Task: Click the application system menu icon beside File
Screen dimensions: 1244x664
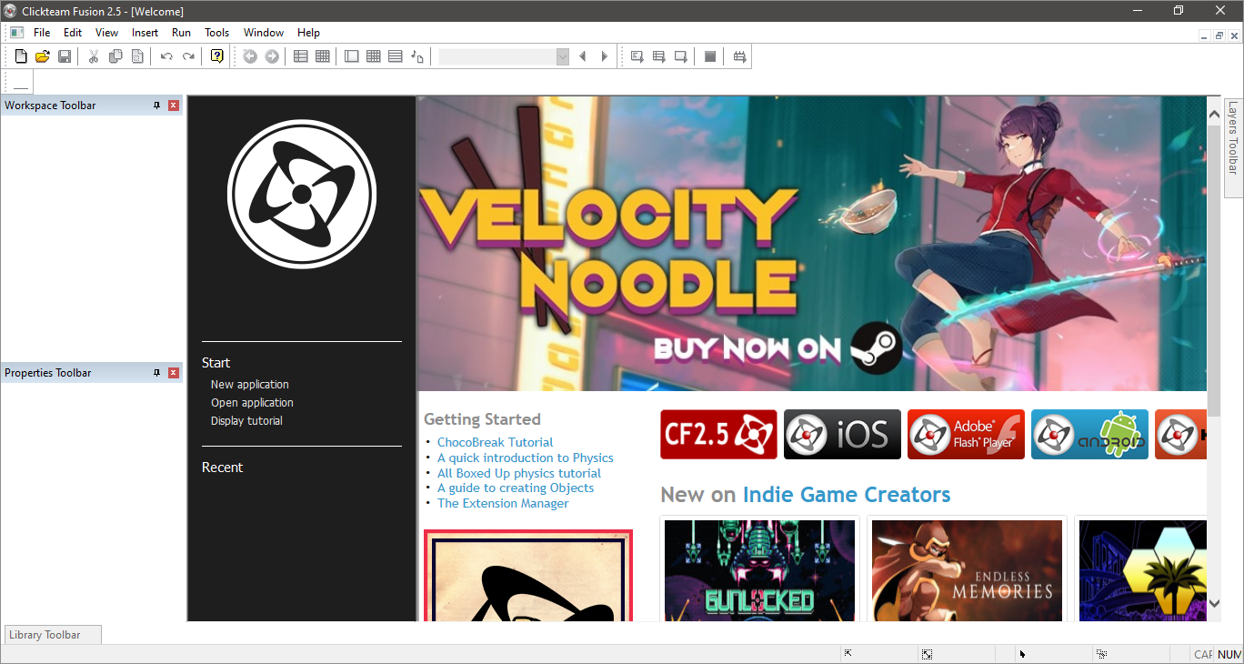Action: coord(16,33)
